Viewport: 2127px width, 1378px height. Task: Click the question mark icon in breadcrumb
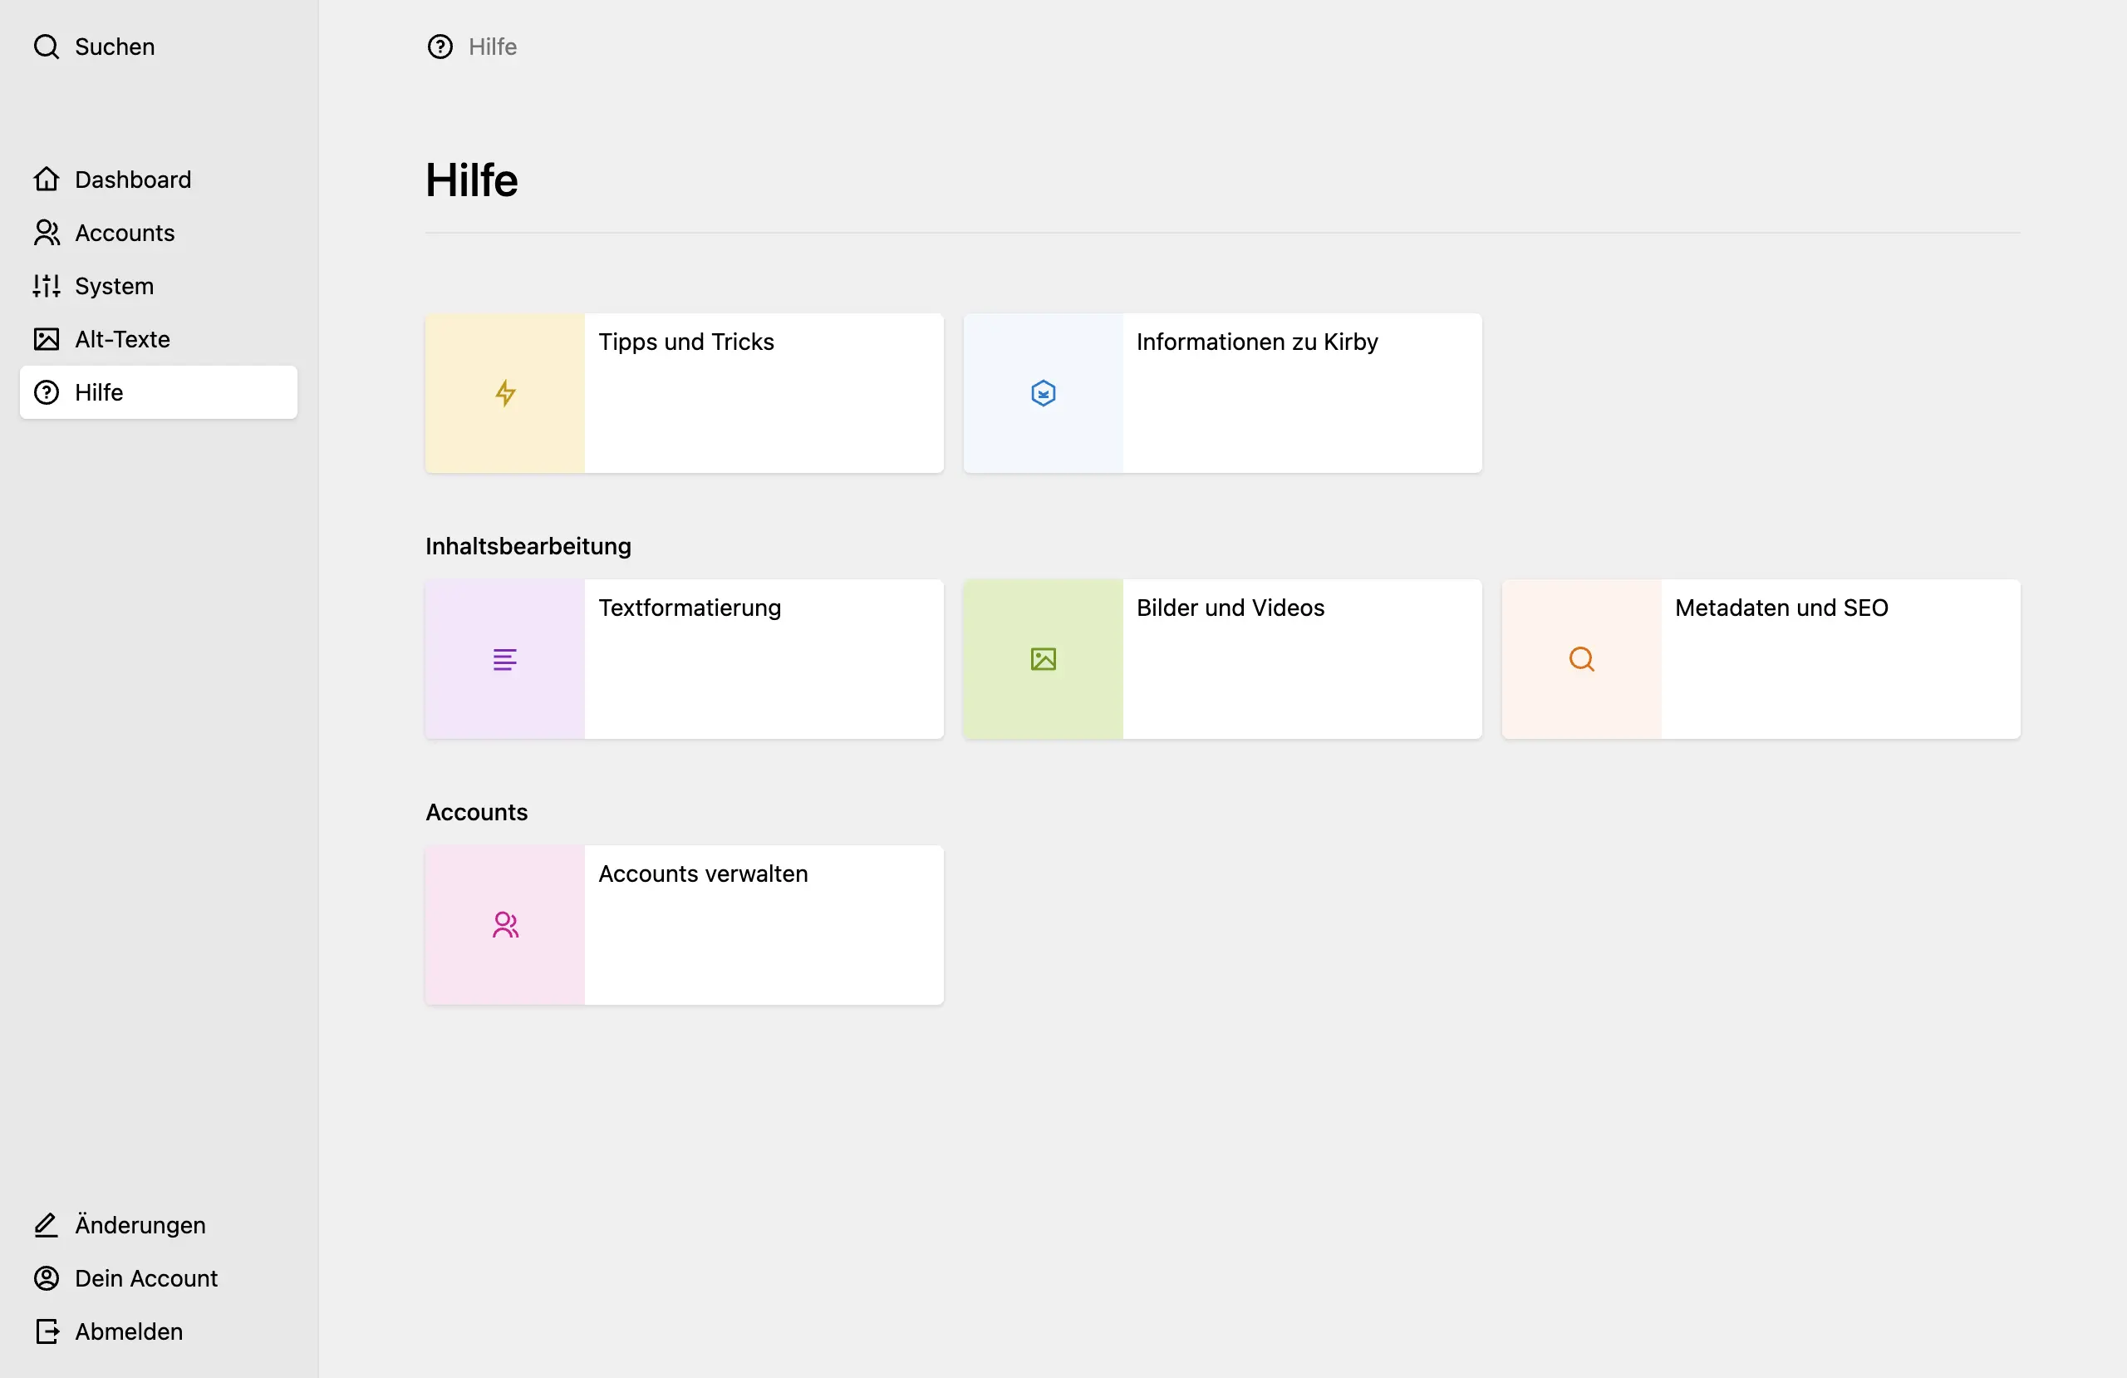tap(440, 47)
